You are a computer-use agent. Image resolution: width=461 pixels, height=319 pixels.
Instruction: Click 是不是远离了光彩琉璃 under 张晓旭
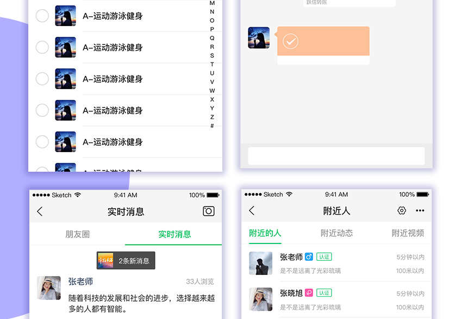(x=310, y=307)
